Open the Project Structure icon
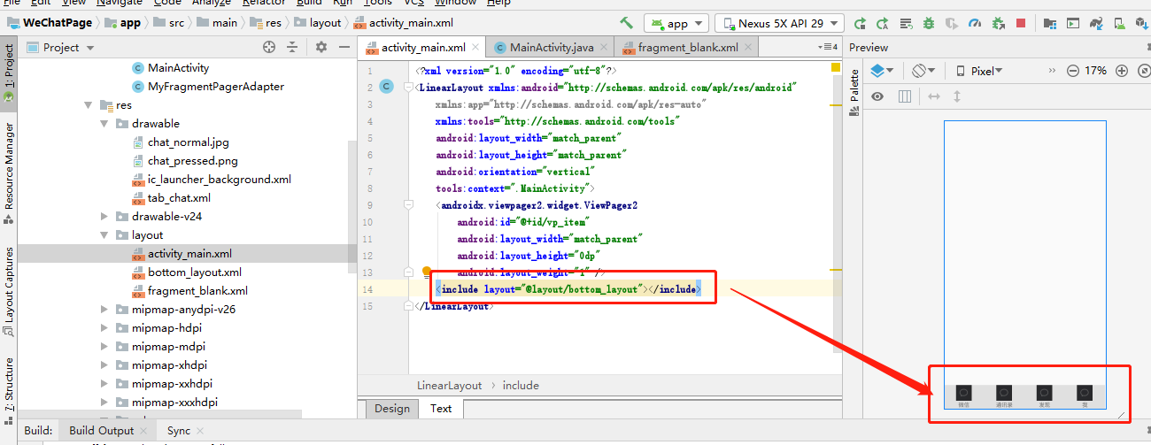1151x445 pixels. tap(1049, 23)
